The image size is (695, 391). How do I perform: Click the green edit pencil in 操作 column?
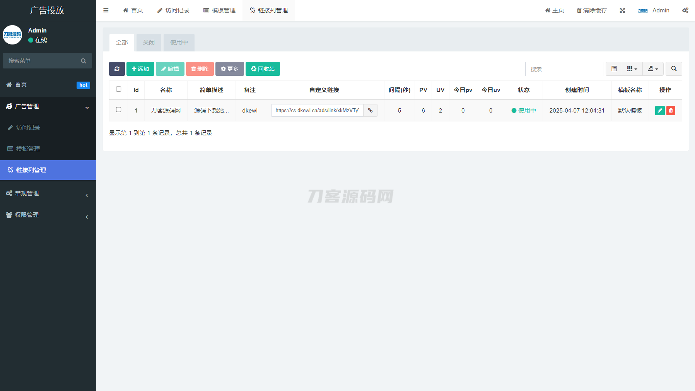tap(660, 110)
